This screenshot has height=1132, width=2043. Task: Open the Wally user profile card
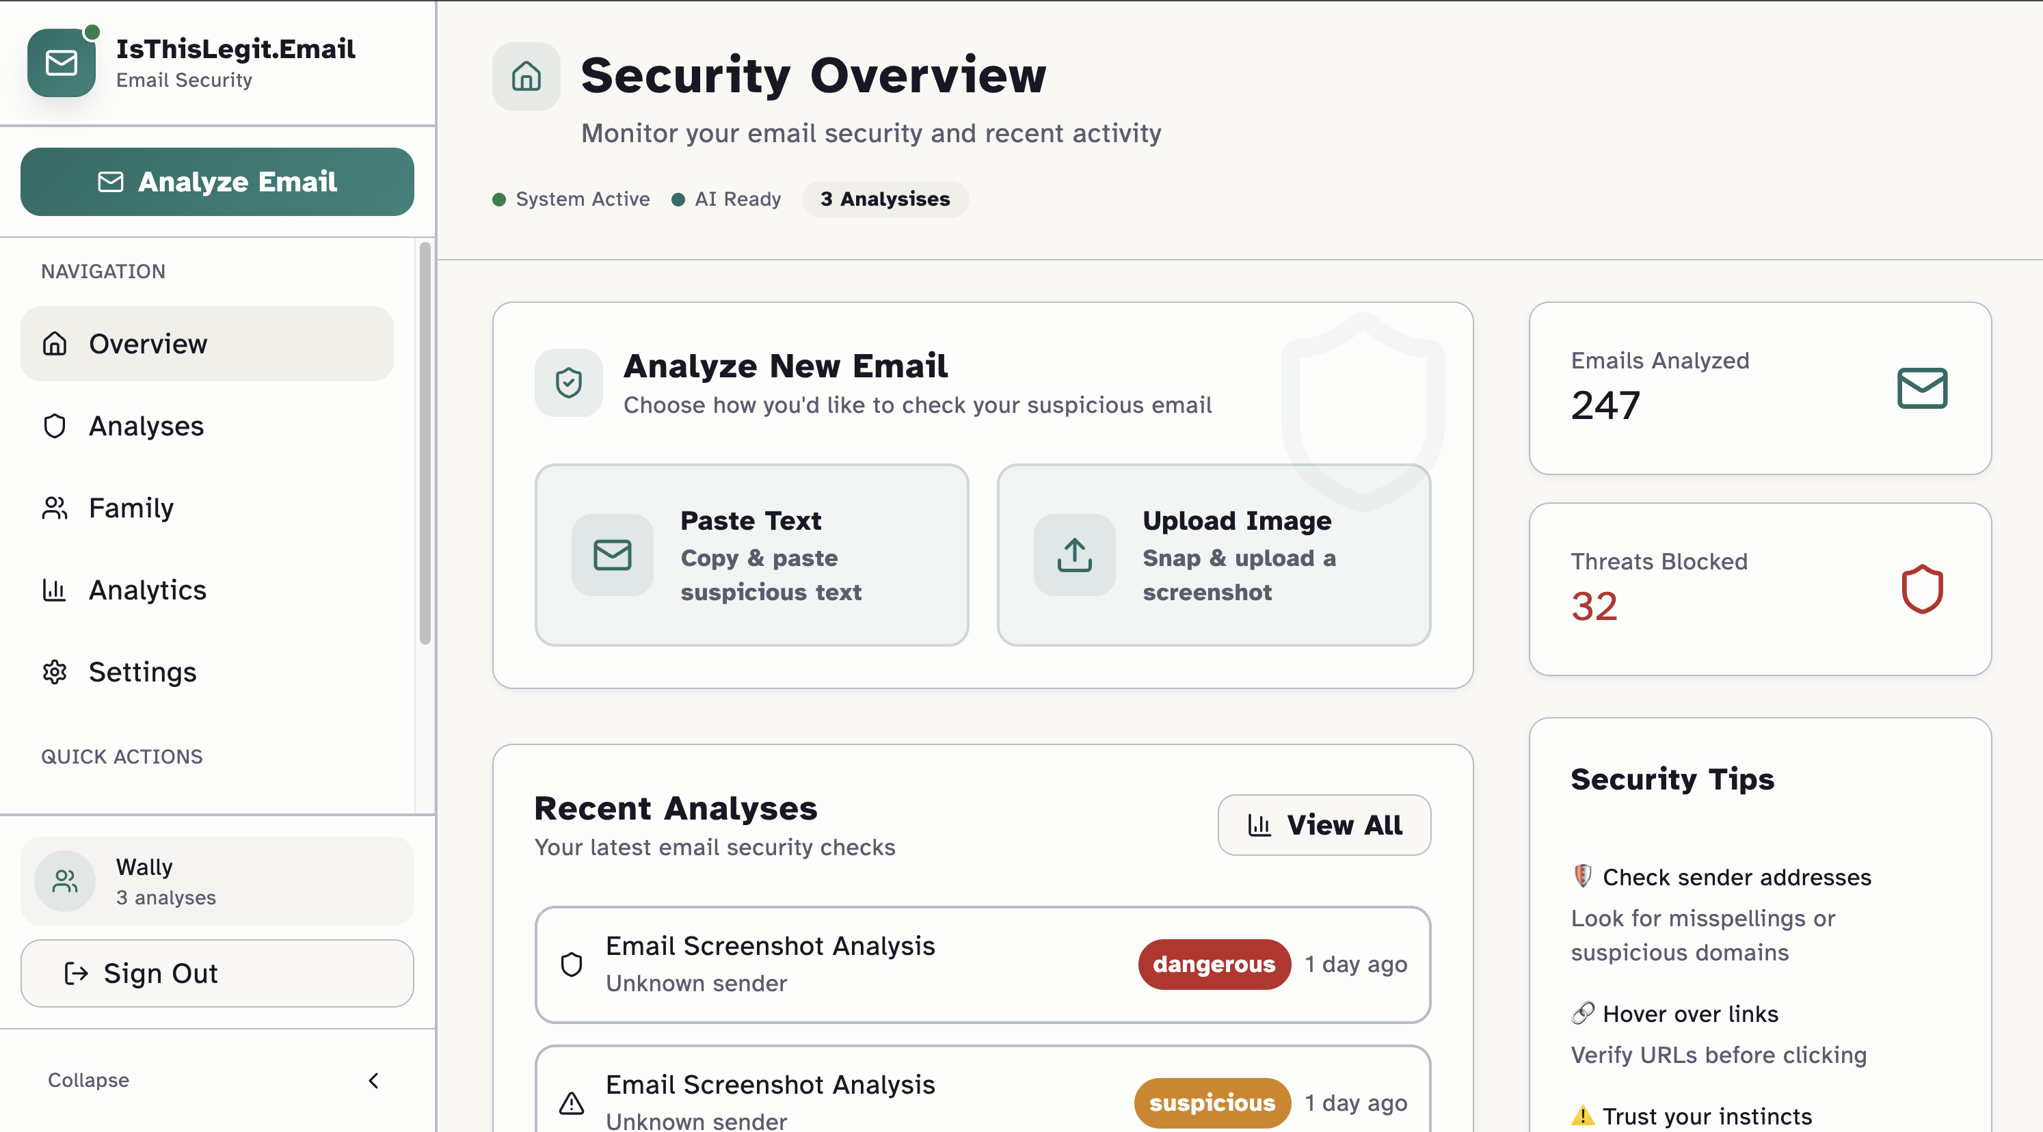coord(217,880)
